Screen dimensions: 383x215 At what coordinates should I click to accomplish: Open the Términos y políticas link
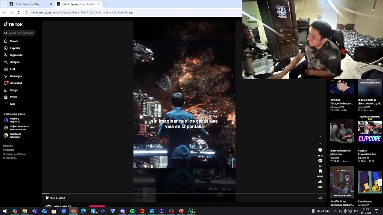pyautogui.click(x=14, y=154)
